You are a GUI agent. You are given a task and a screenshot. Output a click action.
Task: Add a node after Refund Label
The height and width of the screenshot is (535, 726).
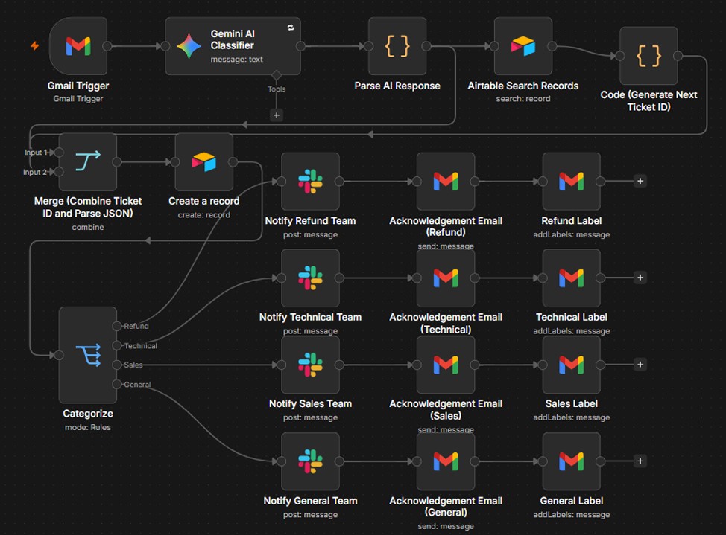640,182
